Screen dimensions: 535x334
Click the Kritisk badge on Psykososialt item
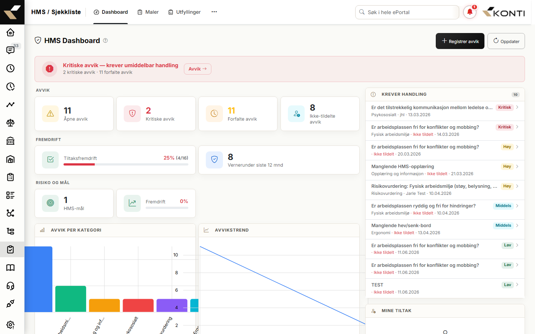[x=505, y=108]
